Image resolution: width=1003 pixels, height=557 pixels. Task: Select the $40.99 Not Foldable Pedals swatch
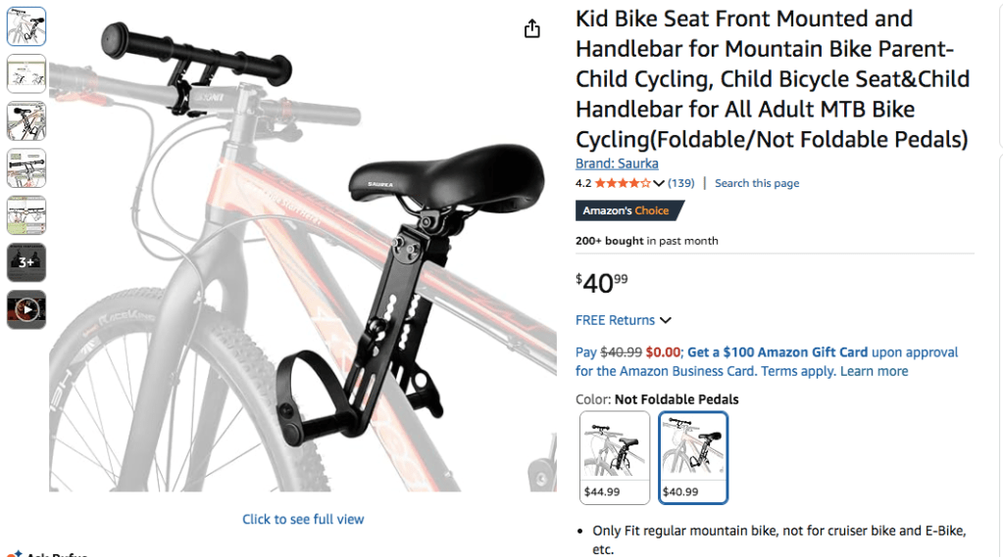coord(693,457)
